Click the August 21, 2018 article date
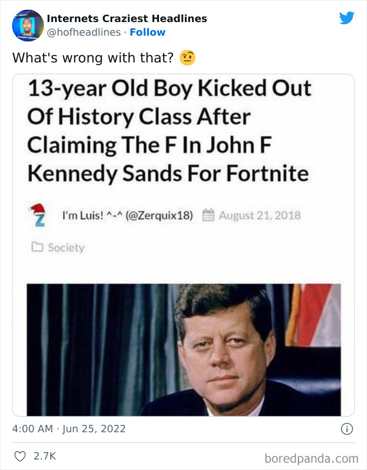This screenshot has width=367, height=470. click(x=261, y=215)
